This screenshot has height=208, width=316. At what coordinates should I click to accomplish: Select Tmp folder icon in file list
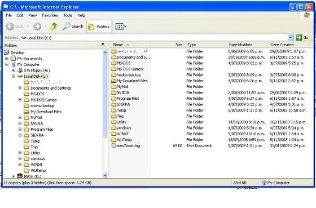tap(113, 116)
